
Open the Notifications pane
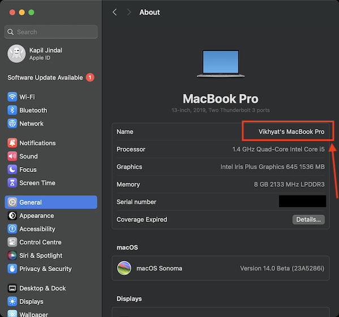point(51,143)
